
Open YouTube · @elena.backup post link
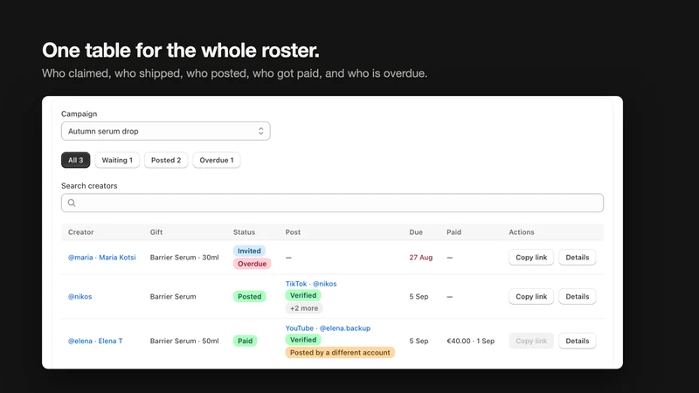coord(328,328)
